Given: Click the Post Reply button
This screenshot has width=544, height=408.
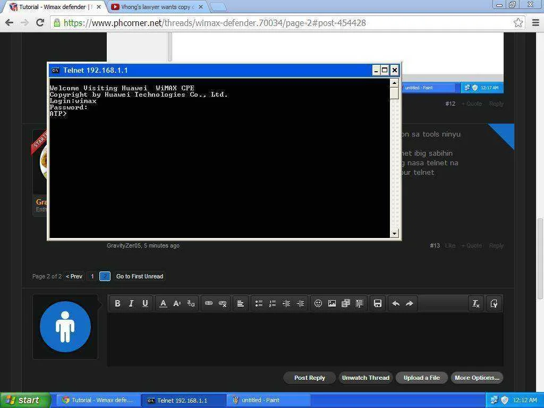Looking at the screenshot, I should [x=310, y=378].
